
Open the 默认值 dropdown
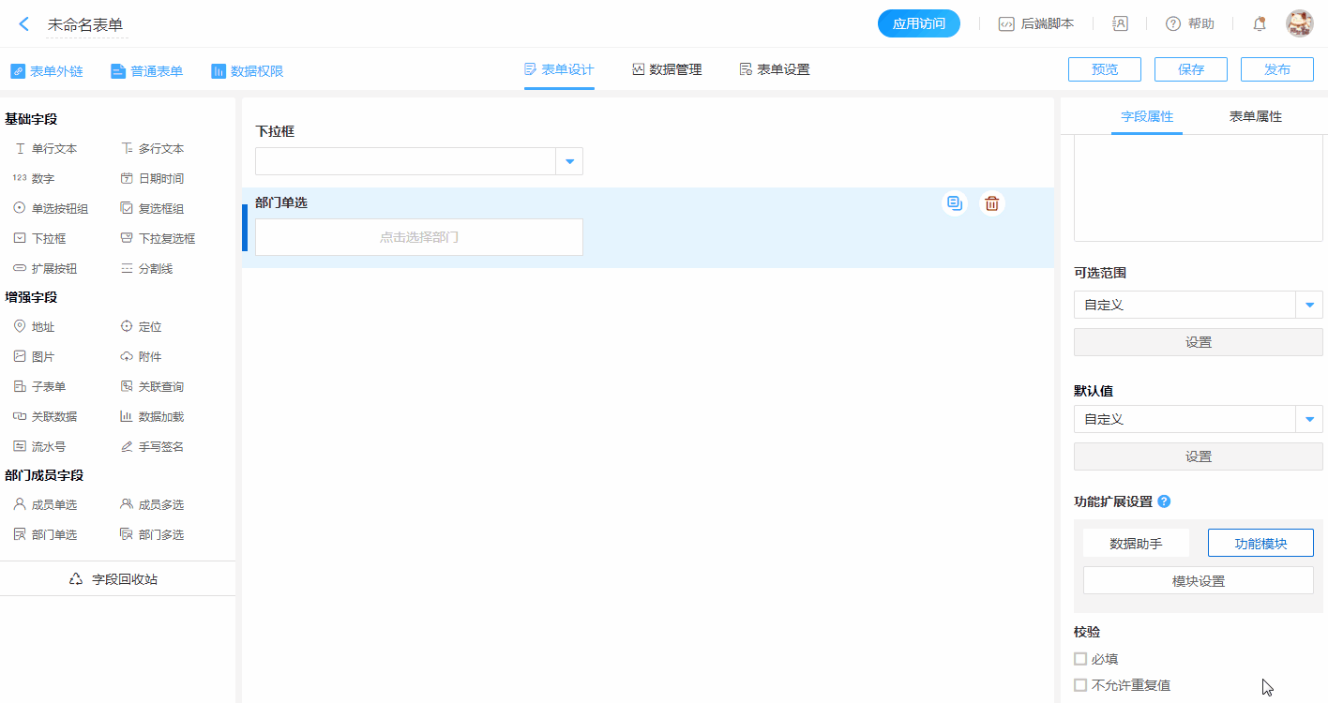coord(1309,419)
